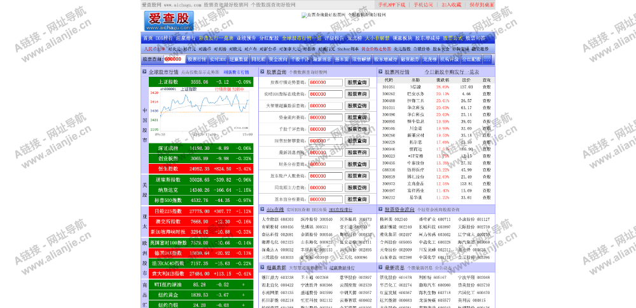Open 业绩预告 navigation item
Screen dimensions: 636x308
click(247, 38)
